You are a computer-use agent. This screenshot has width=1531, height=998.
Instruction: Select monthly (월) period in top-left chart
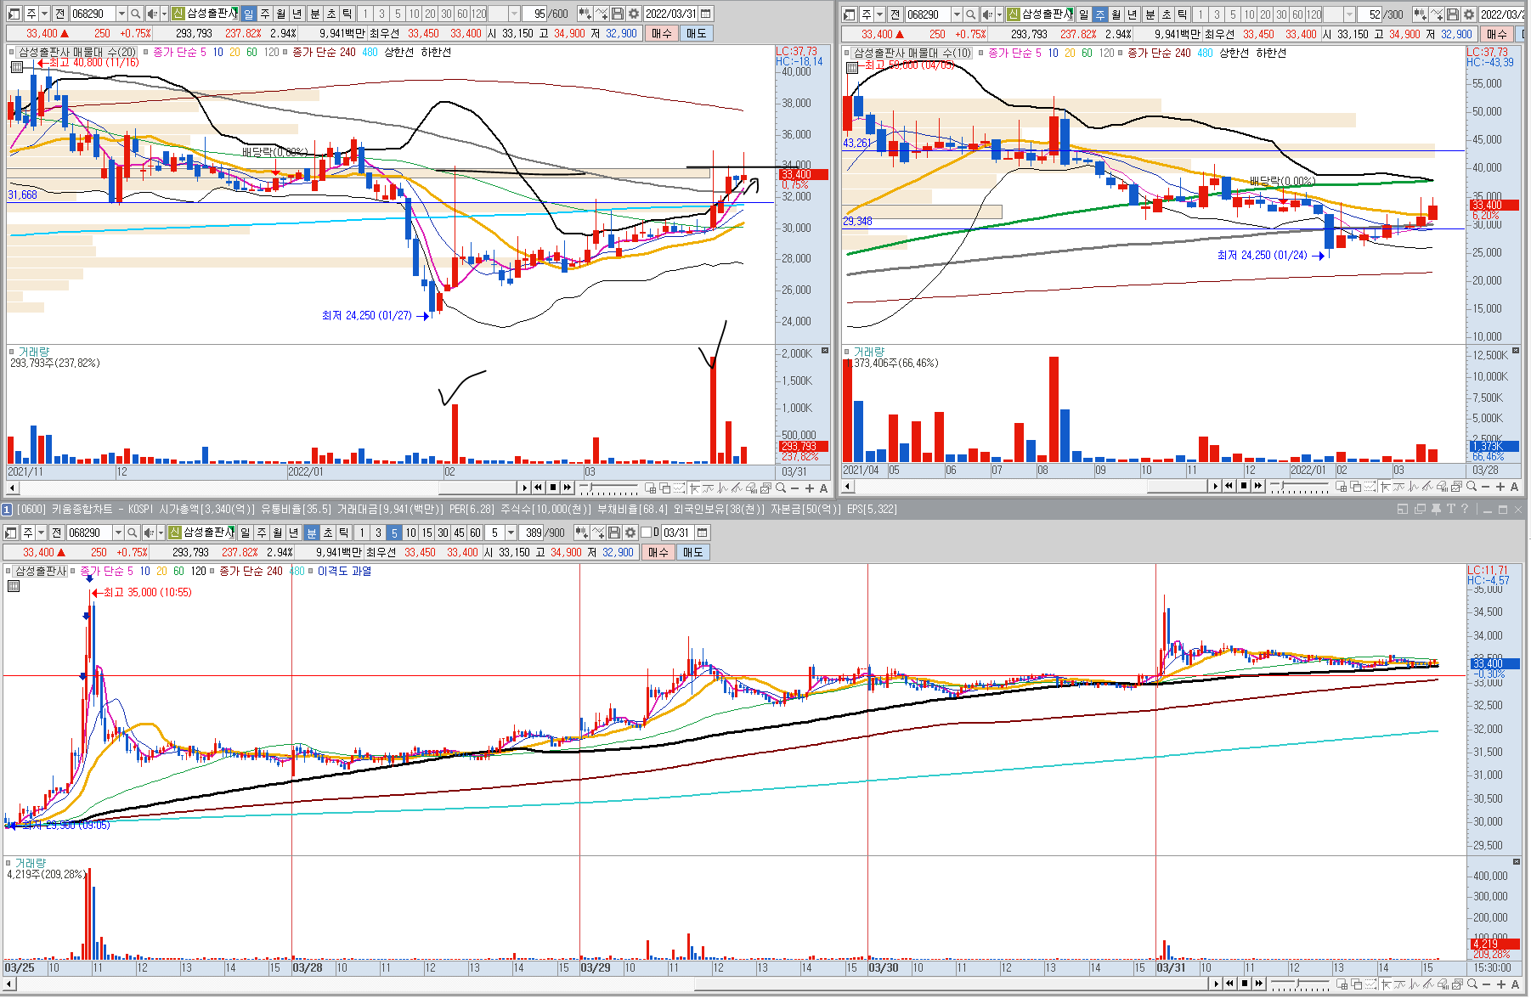click(x=280, y=14)
